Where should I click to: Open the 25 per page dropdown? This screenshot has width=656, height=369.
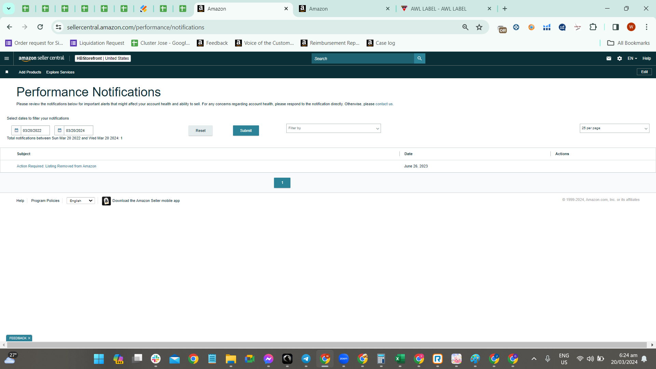coord(614,128)
